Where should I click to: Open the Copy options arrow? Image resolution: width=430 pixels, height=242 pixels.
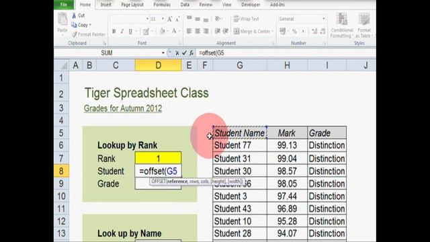point(90,25)
